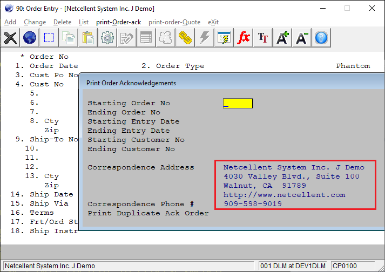Image resolution: width=385 pixels, height=272 pixels.
Task: Click the users group toolbar icon
Action: [x=165, y=38]
